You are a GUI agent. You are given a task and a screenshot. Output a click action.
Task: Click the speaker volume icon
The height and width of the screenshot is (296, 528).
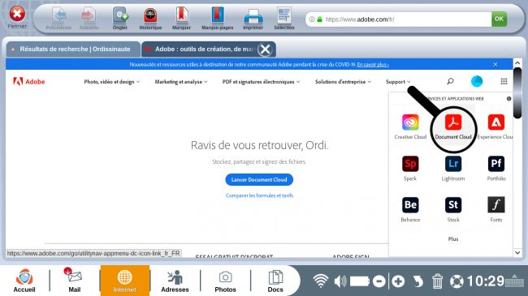(340, 281)
